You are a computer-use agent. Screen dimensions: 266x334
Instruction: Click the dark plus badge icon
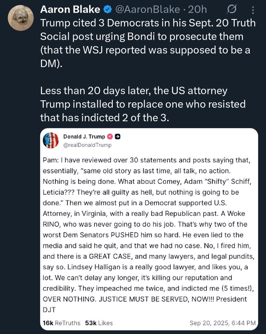click(x=118, y=137)
